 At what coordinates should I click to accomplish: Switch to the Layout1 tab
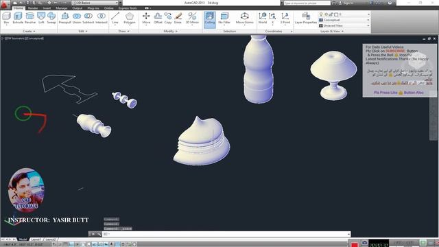tap(36, 239)
